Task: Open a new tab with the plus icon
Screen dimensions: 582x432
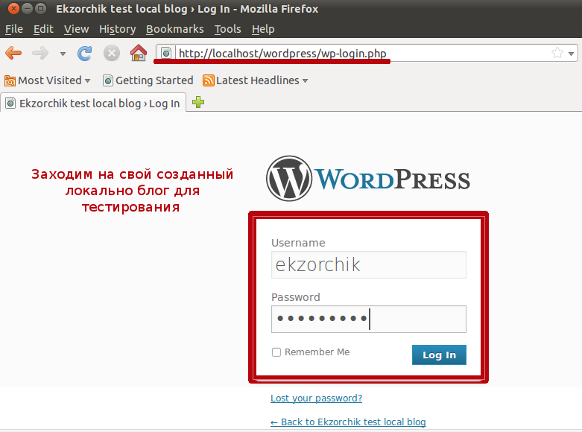Action: tap(197, 103)
